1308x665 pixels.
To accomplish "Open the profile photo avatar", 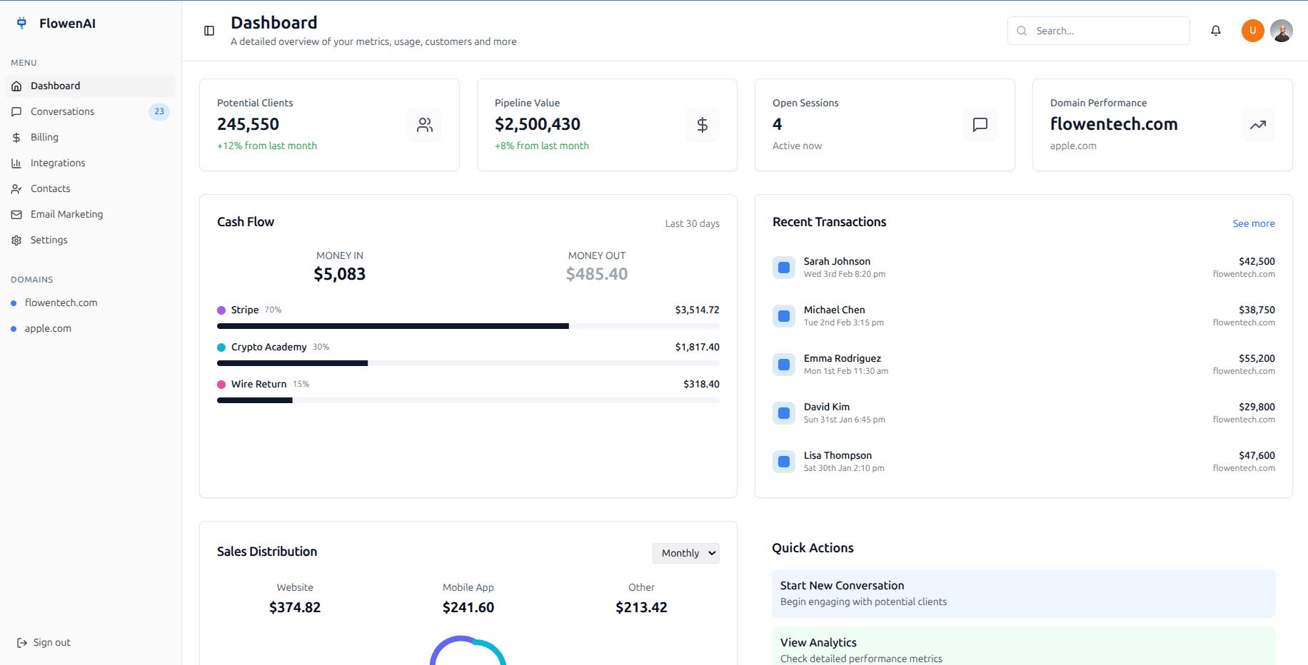I will [1282, 31].
